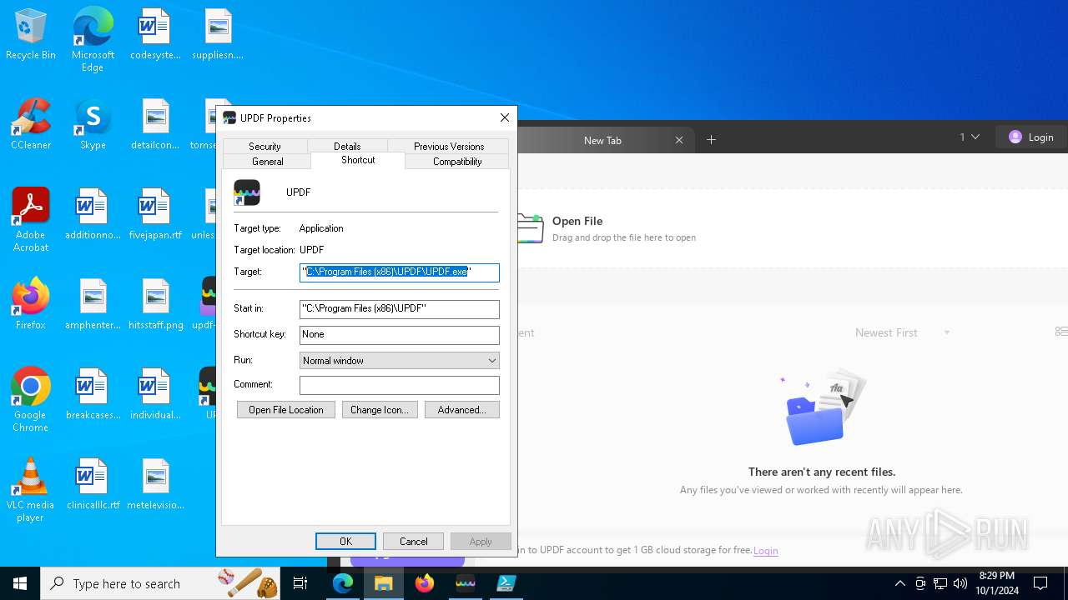Select the individual... Word document icon
This screenshot has height=600, width=1068.
point(155,395)
